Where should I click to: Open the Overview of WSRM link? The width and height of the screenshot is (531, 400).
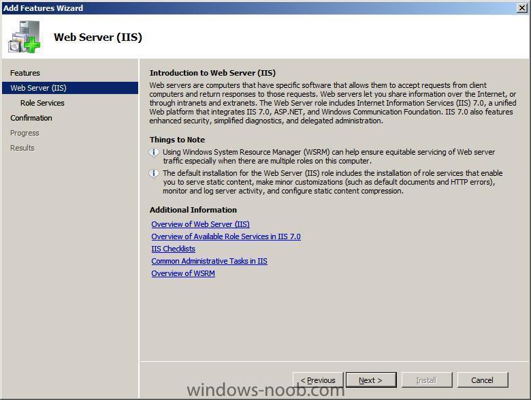(x=183, y=273)
